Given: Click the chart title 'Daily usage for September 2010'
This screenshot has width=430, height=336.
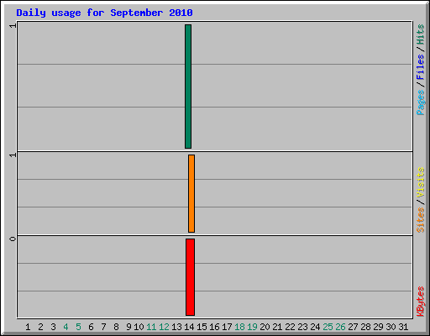Looking at the screenshot, I should tap(104, 13).
